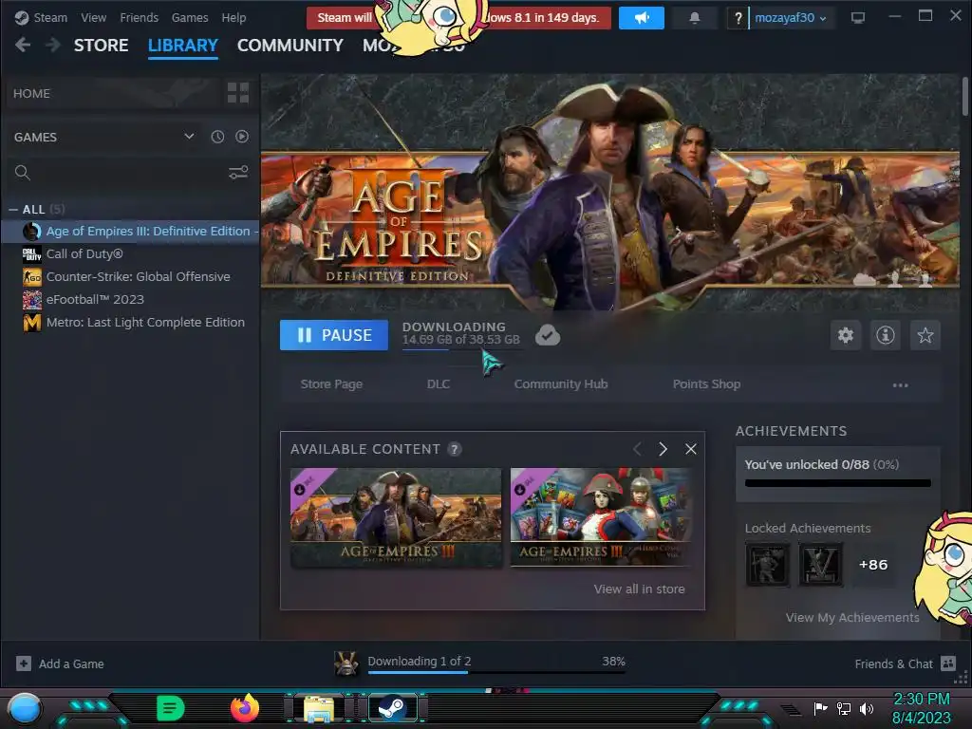Expand the mozayaf30 account dropdown
Viewport: 972px width, 729px height.
coord(791,18)
